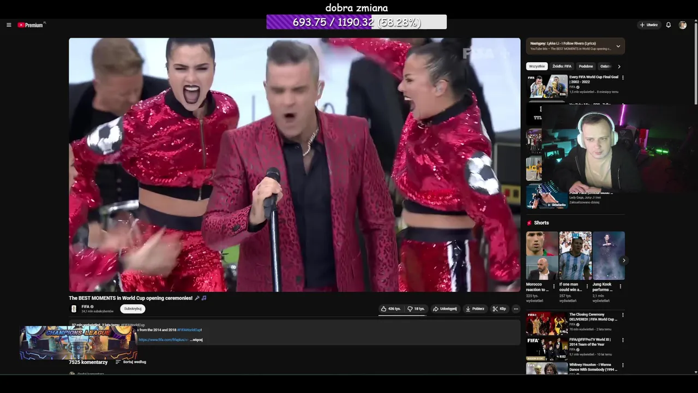Select the Źródło: FIFA filter chip
Image resolution: width=698 pixels, height=393 pixels.
coord(562,67)
